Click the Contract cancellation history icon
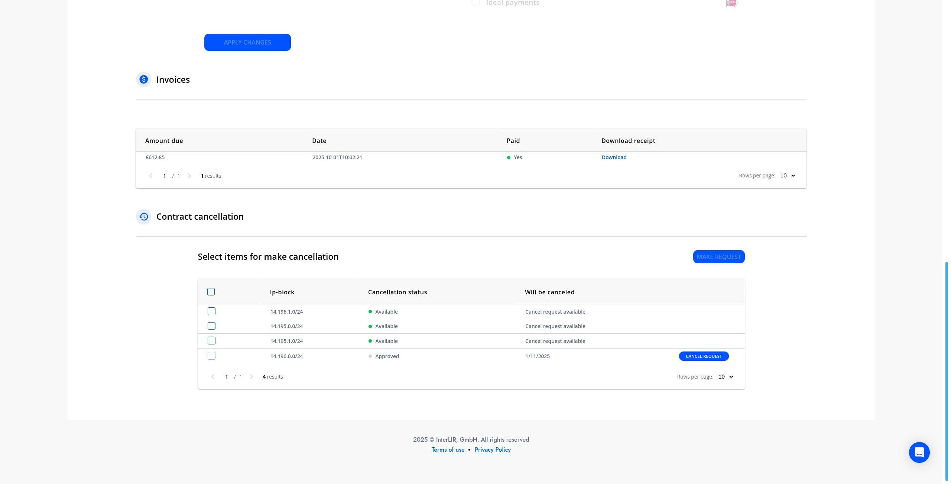This screenshot has width=951, height=484. (143, 217)
